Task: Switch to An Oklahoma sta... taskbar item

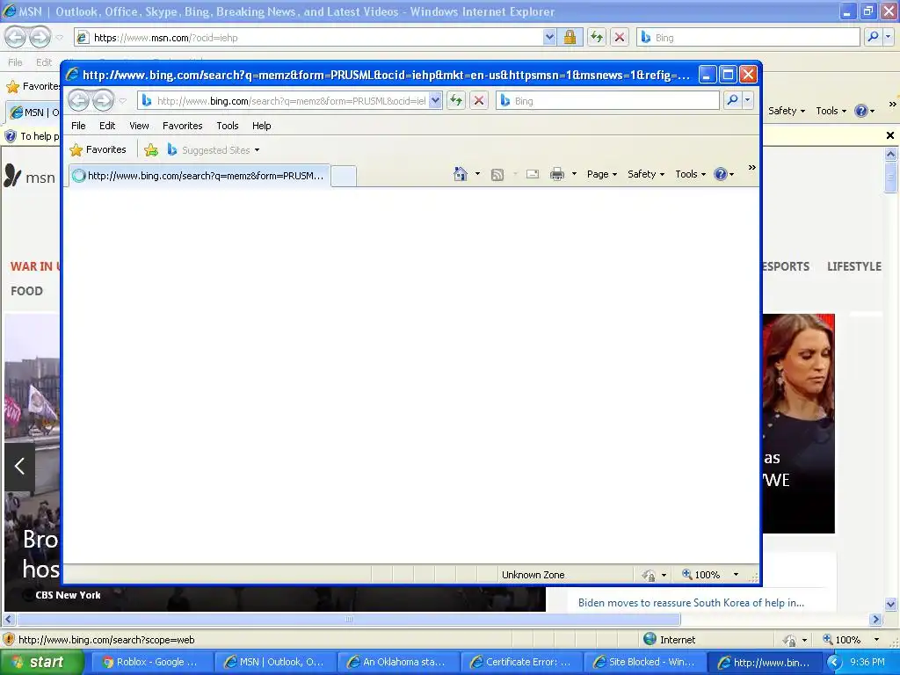Action: point(397,663)
